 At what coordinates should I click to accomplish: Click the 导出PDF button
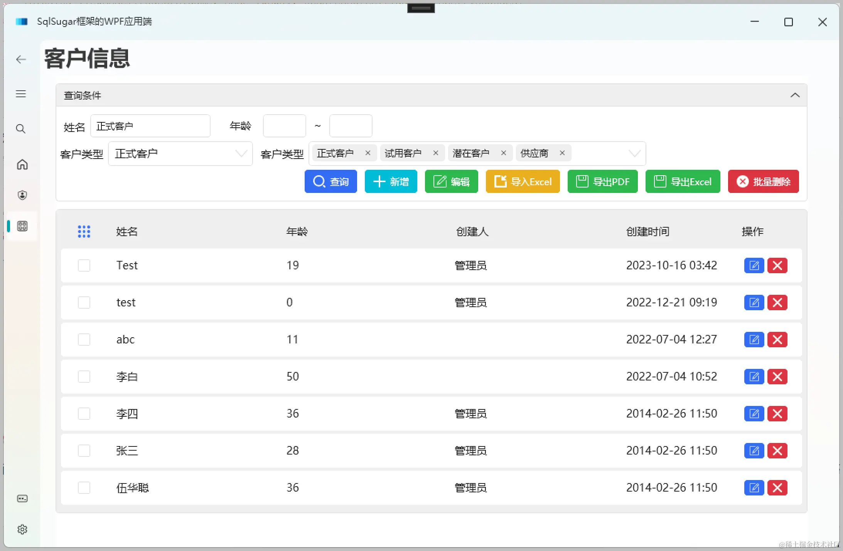pyautogui.click(x=603, y=181)
